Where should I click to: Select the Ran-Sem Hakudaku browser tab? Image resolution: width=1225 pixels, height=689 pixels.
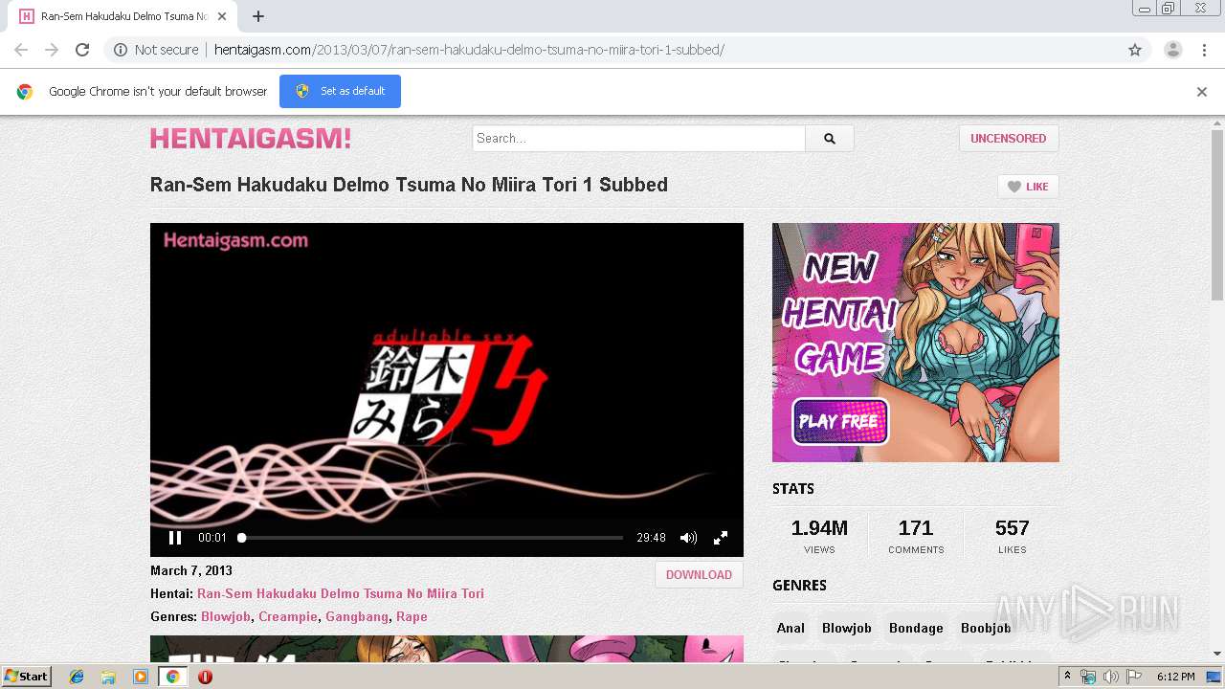point(124,16)
